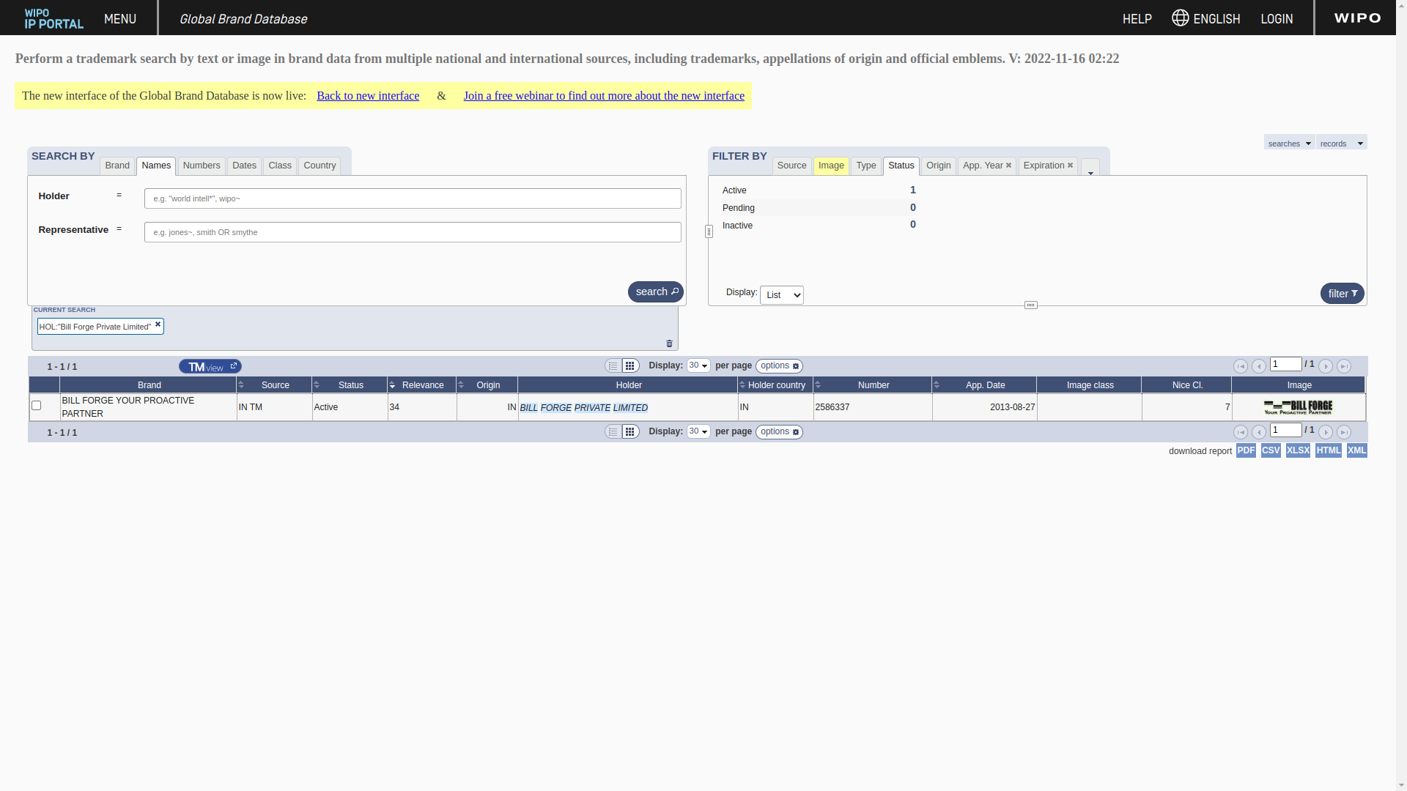This screenshot has width=1407, height=791.
Task: Tick the checkbox for the BILL FORGE row
Action: pos(36,405)
